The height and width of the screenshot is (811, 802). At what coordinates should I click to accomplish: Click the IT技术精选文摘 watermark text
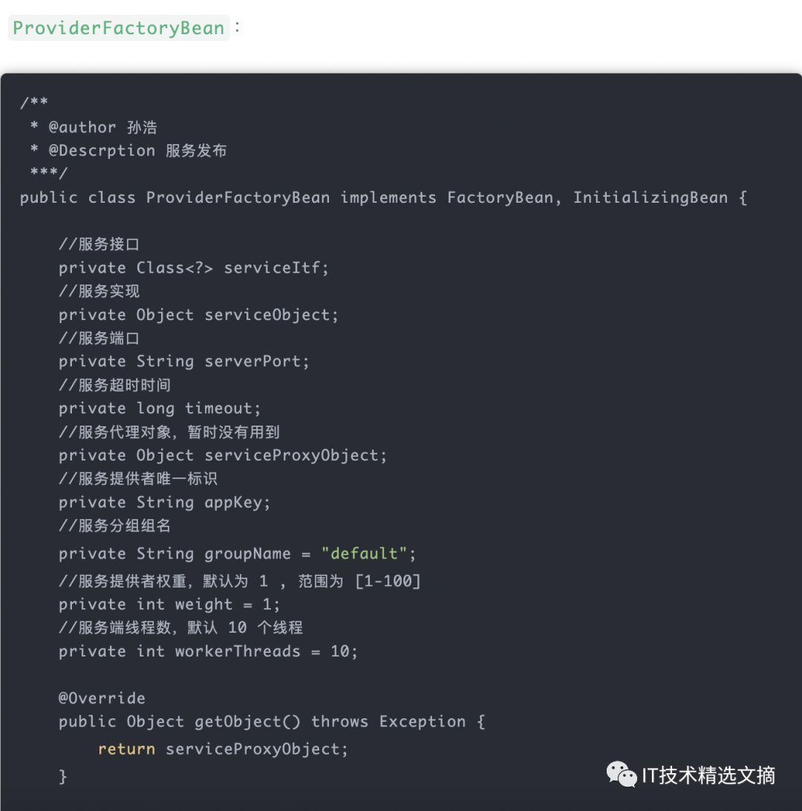[x=708, y=775]
